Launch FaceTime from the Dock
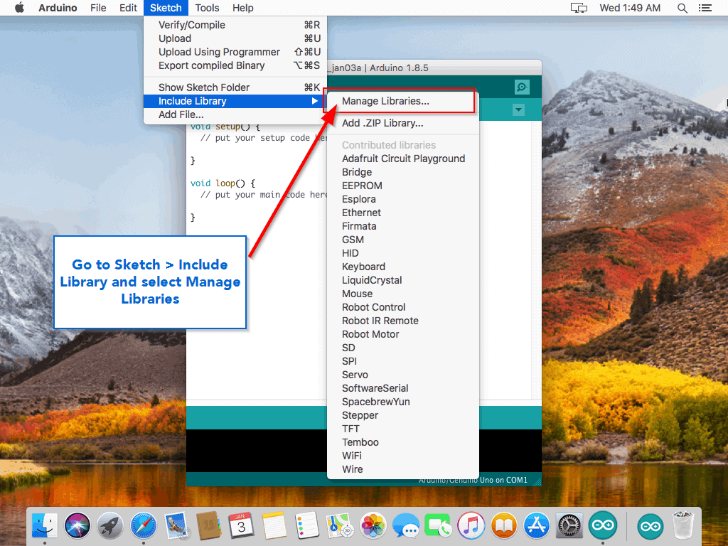Image resolution: width=728 pixels, height=546 pixels. click(x=438, y=525)
